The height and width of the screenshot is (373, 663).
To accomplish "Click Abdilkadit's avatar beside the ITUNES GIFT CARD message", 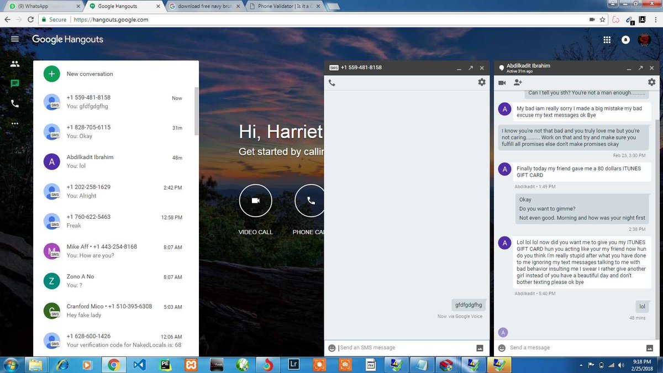I will pyautogui.click(x=504, y=170).
